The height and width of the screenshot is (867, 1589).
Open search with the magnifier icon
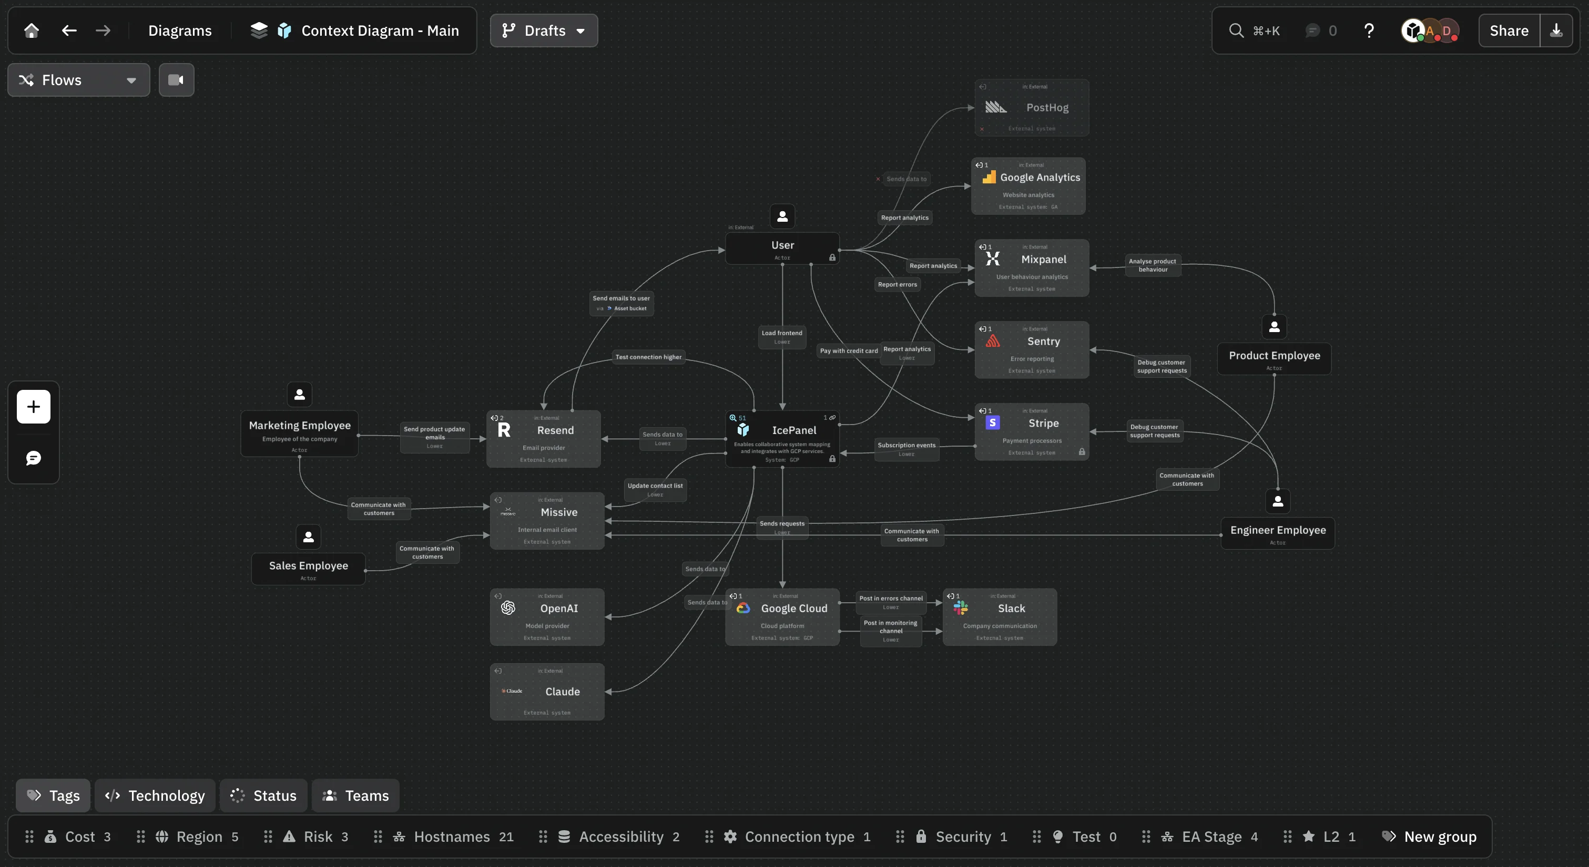(1236, 30)
